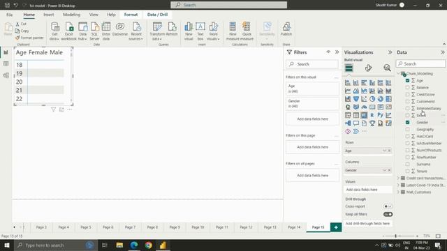
Task: Remove Age from Rows well
Action: pos(390,151)
